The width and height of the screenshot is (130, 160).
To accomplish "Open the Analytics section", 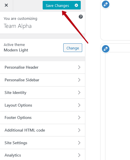I will pyautogui.click(x=42, y=155).
